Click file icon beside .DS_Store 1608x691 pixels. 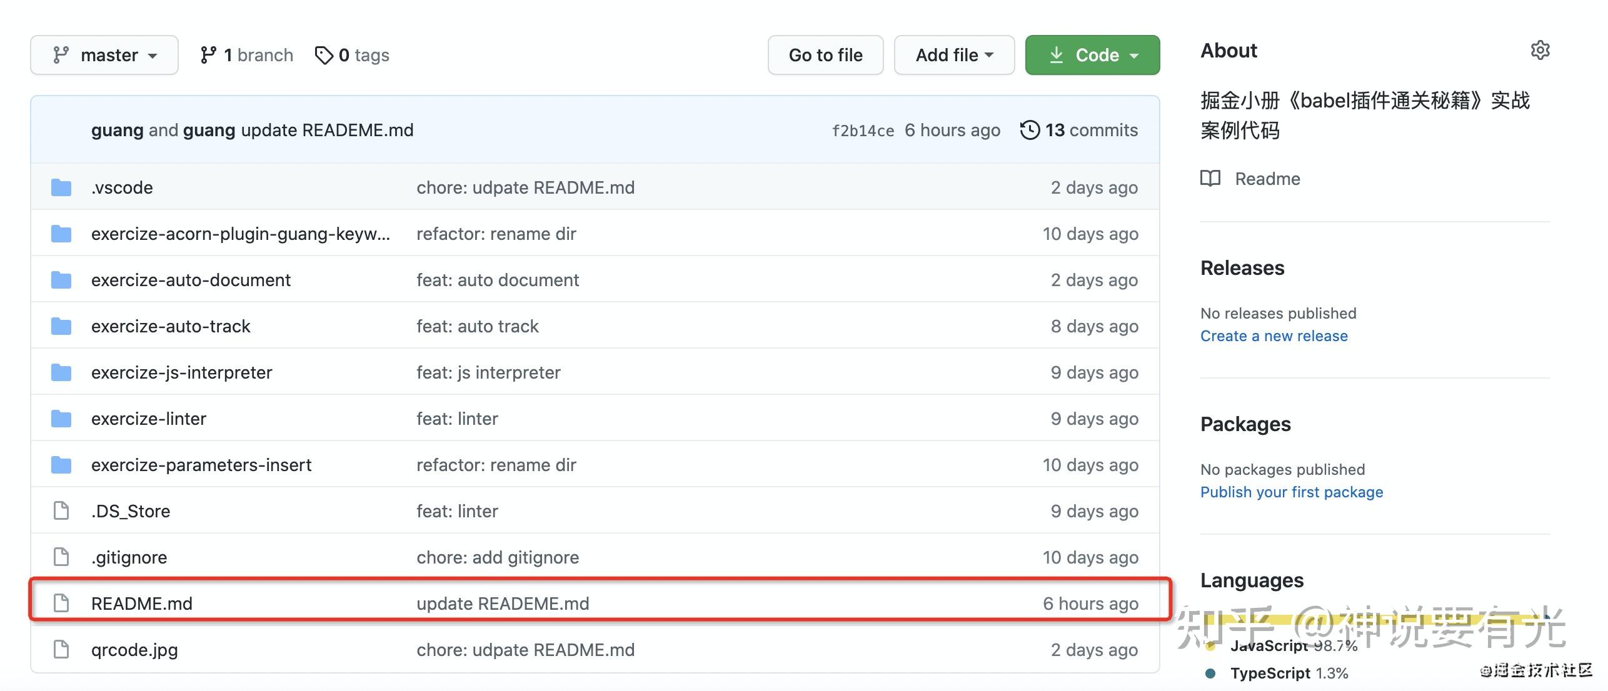point(61,511)
